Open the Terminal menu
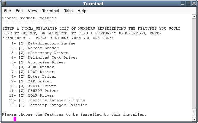This screenshot has width=198, height=123. (50, 11)
